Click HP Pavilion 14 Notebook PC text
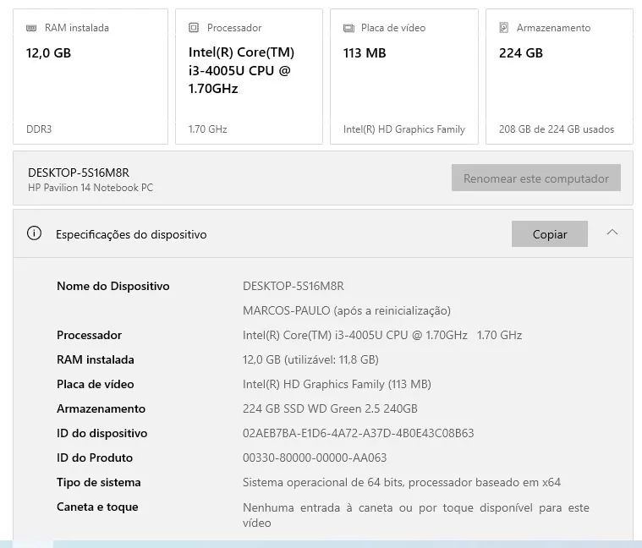The height and width of the screenshot is (548, 642). (x=91, y=188)
